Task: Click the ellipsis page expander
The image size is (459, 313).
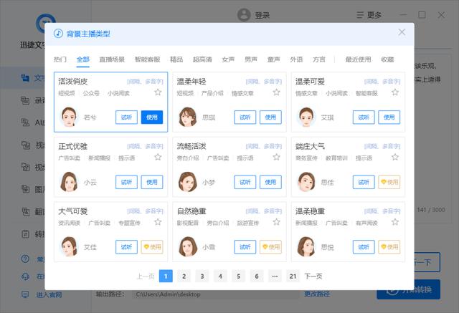Action: point(275,276)
